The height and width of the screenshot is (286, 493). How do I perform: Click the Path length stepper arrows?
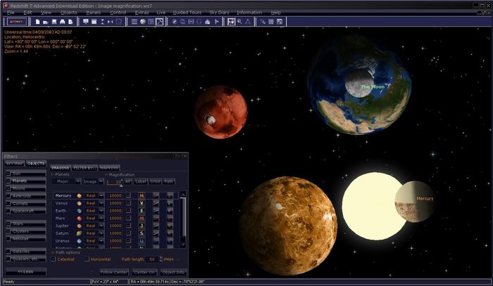(161, 259)
